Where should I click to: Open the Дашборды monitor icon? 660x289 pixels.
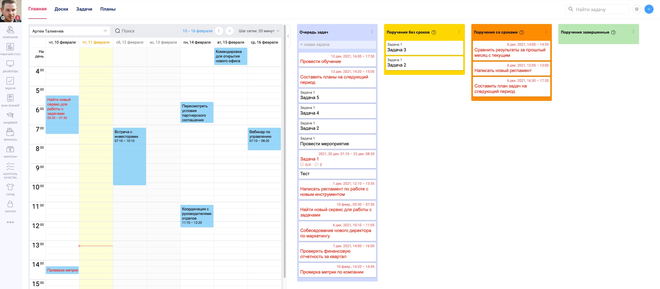[x=10, y=64]
